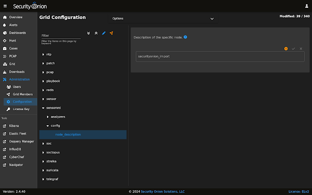Expand the playbook tree node
Viewport: 312px width, 195px height.
(43, 81)
